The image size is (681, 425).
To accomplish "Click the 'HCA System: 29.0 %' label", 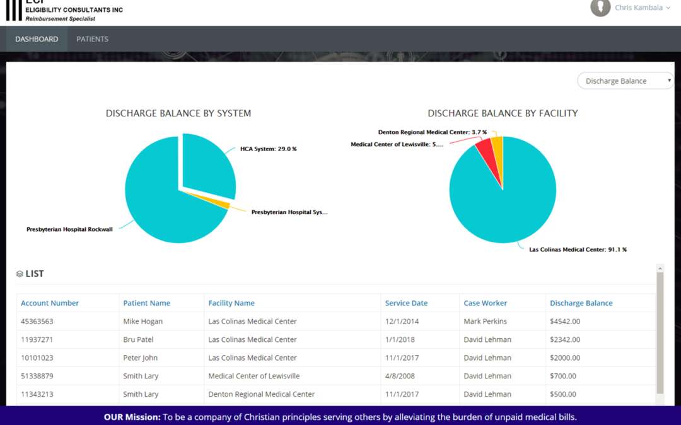I will [x=269, y=149].
